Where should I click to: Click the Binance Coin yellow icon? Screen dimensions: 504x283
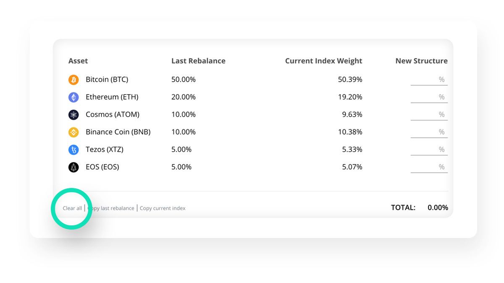coord(73,132)
